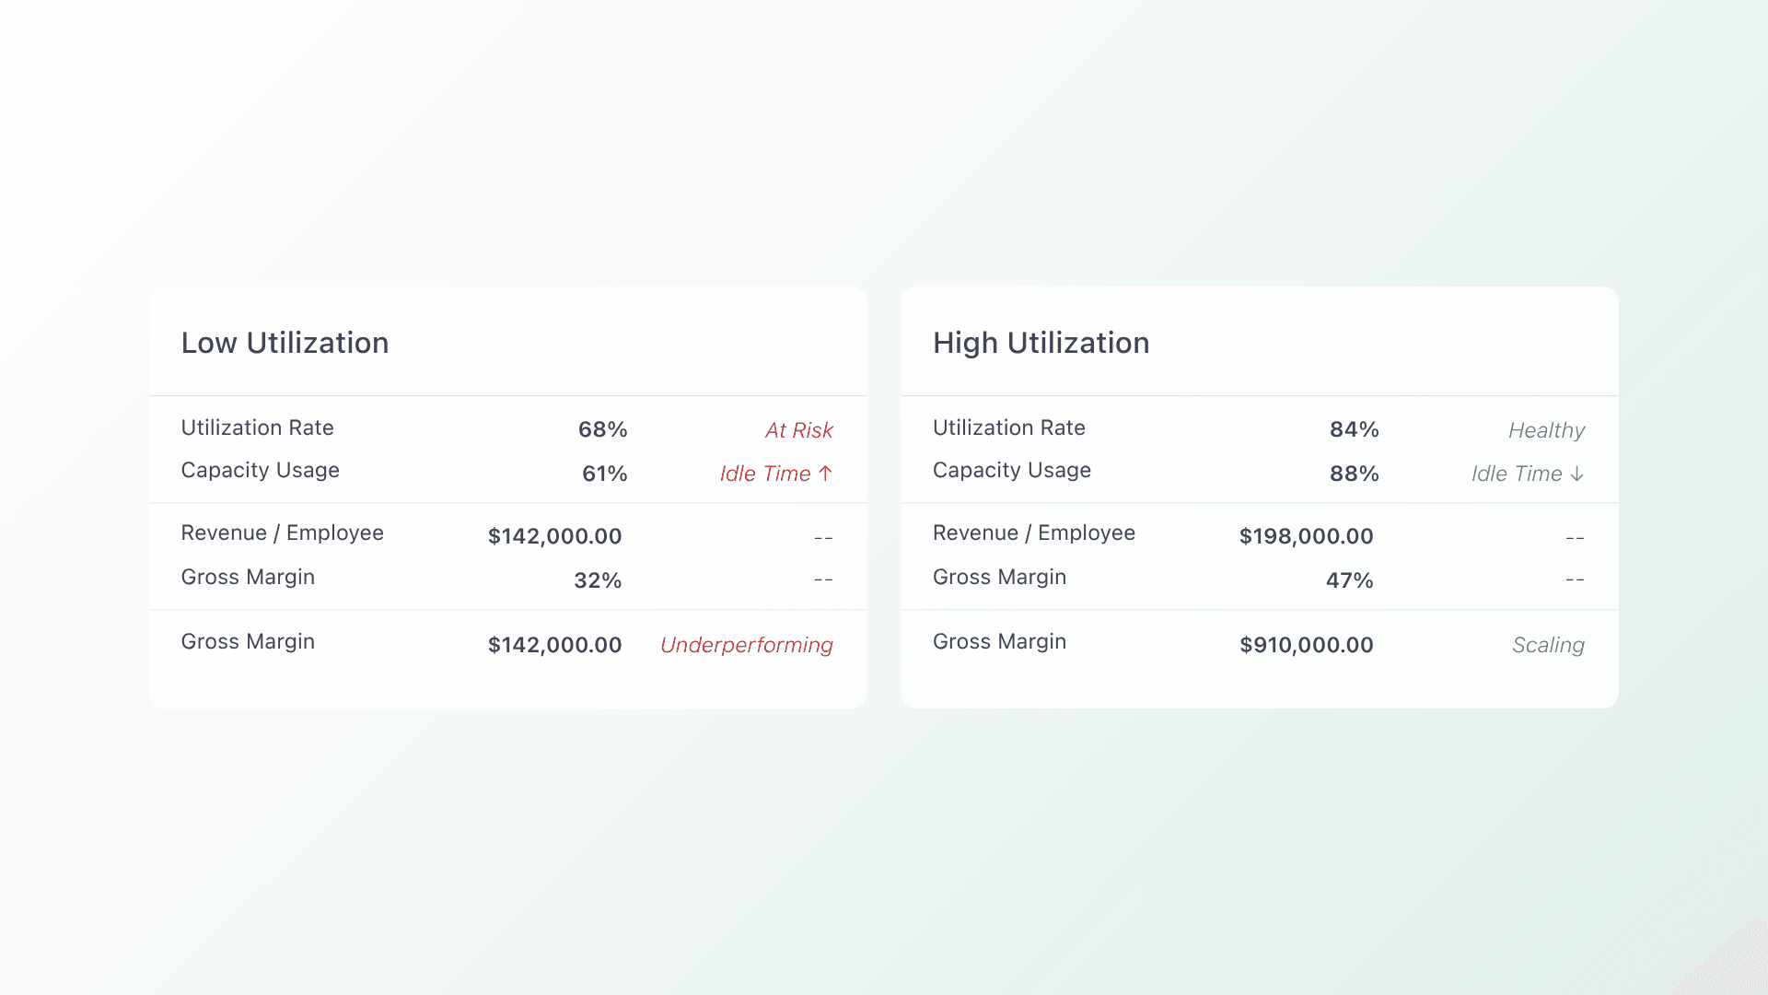Image resolution: width=1768 pixels, height=995 pixels.
Task: Click "Revenue / Employee" label in Low Utilization card
Action: [x=282, y=533]
